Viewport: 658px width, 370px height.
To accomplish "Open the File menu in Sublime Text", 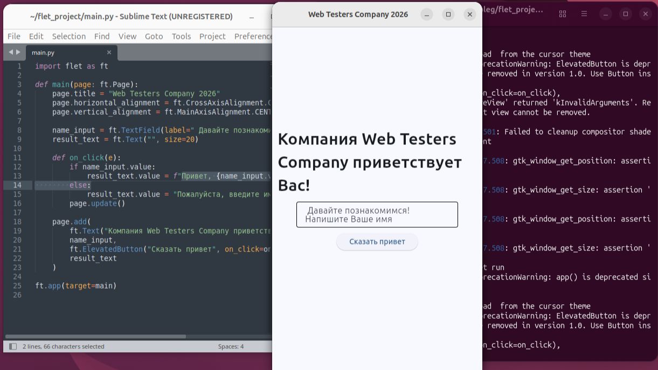I will click(14, 36).
